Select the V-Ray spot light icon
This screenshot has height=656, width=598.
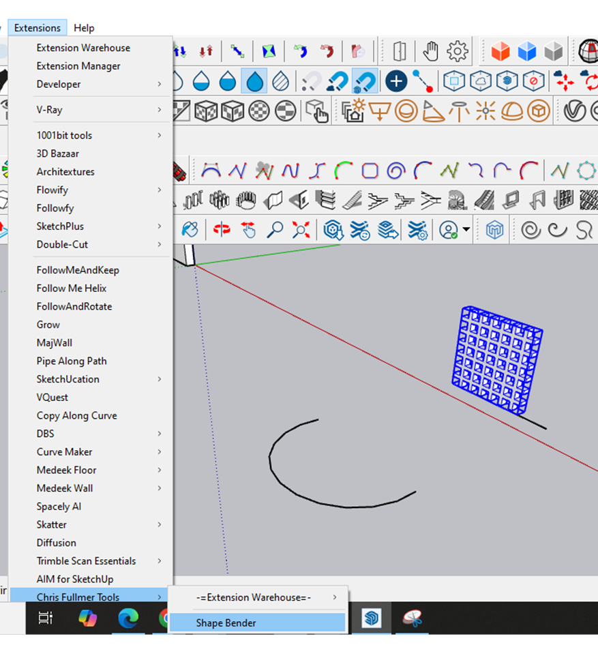tap(433, 111)
